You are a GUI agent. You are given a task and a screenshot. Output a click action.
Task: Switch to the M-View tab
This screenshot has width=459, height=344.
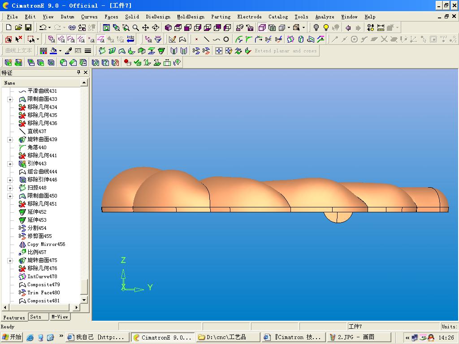coord(60,317)
